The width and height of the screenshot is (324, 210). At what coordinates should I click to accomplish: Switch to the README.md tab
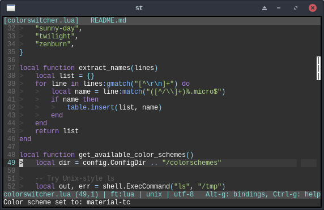point(108,20)
